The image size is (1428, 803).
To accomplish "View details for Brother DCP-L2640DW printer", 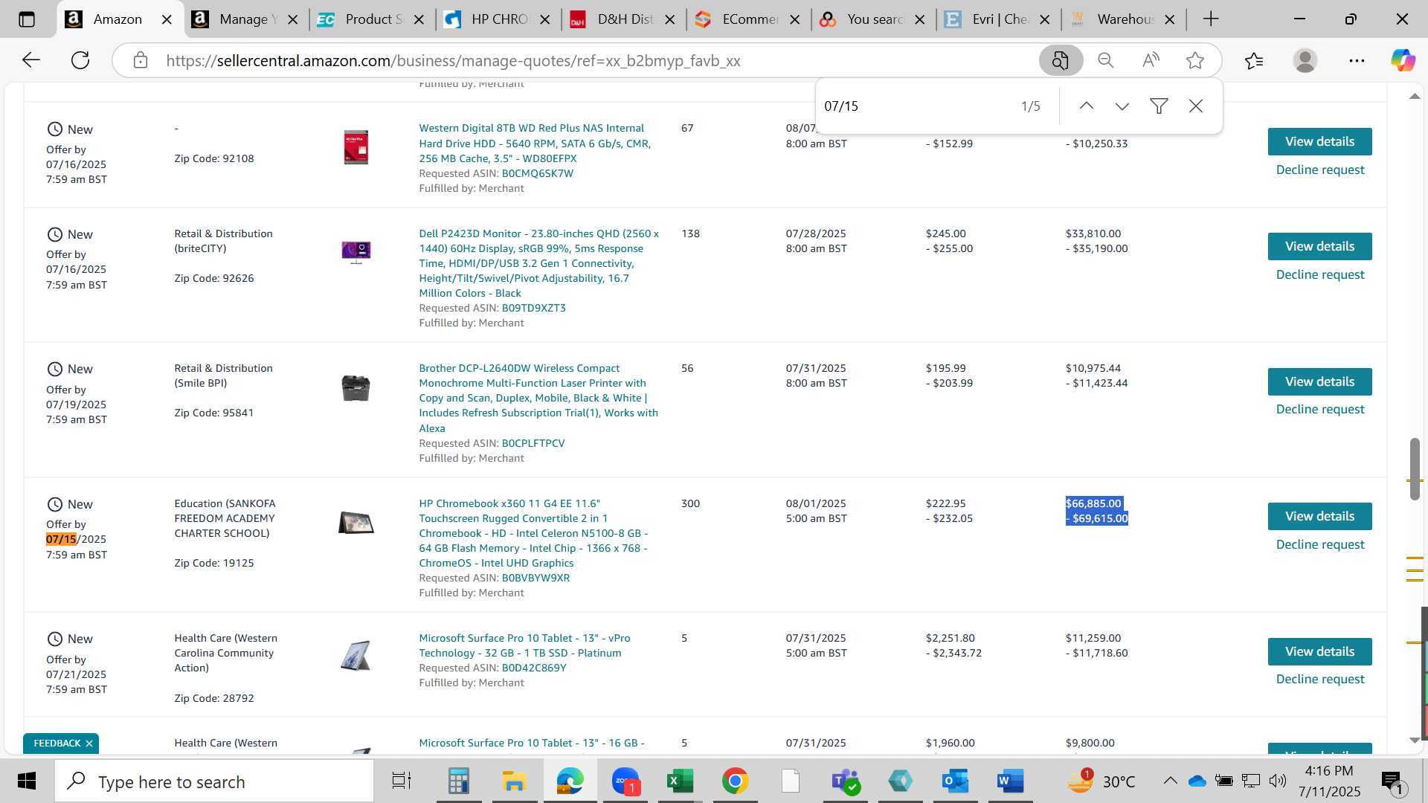I will (x=1319, y=381).
